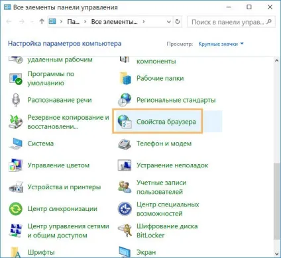
Task: Go up one level with arrow
Action: pyautogui.click(x=42, y=21)
